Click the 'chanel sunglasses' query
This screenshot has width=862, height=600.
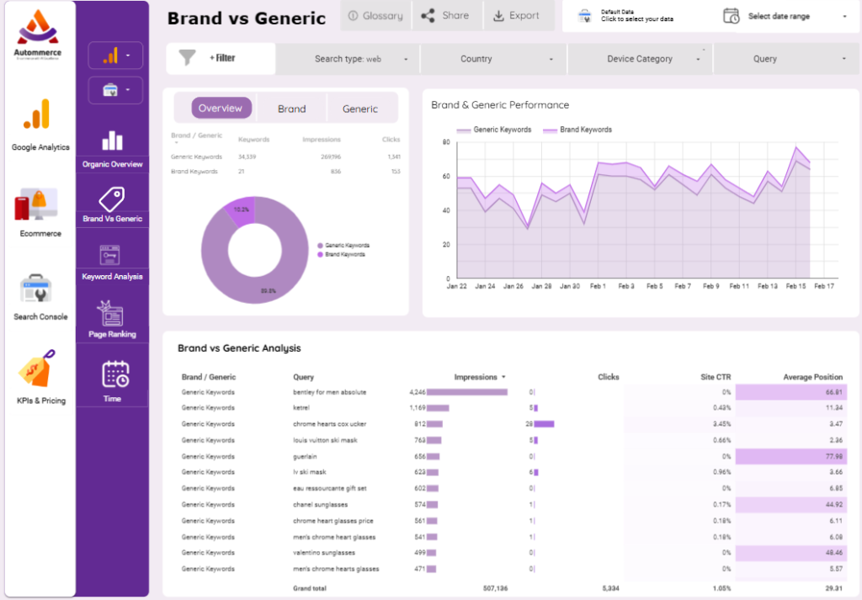pos(320,505)
